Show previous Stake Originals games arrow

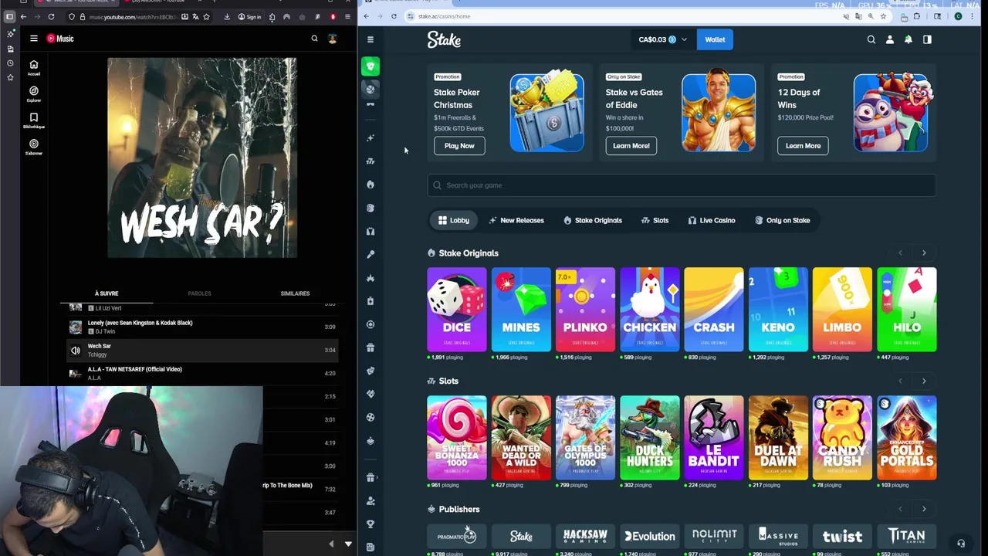coord(900,253)
